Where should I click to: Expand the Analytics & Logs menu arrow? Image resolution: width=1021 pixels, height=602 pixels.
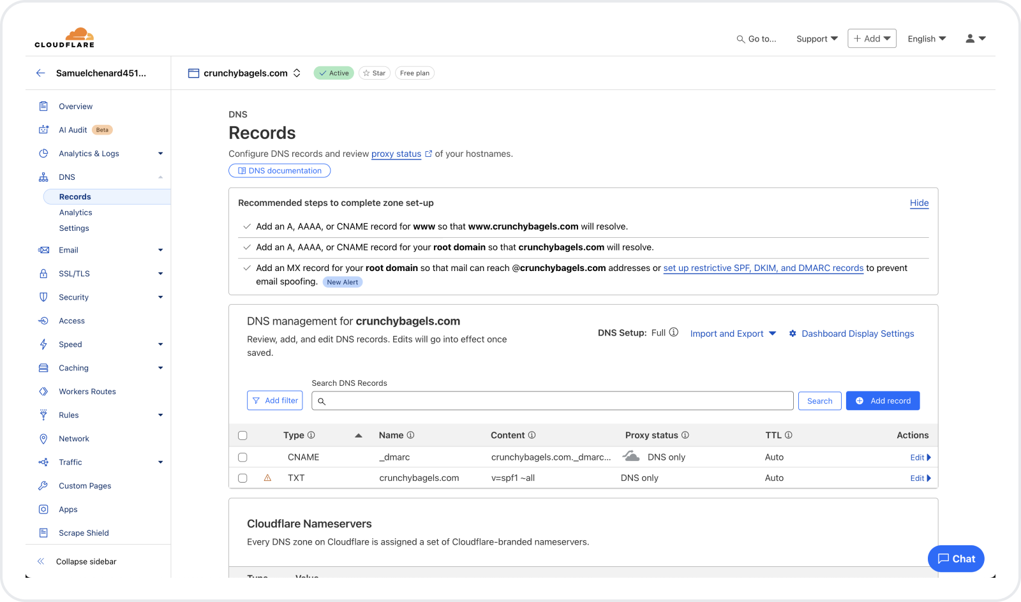[161, 153]
